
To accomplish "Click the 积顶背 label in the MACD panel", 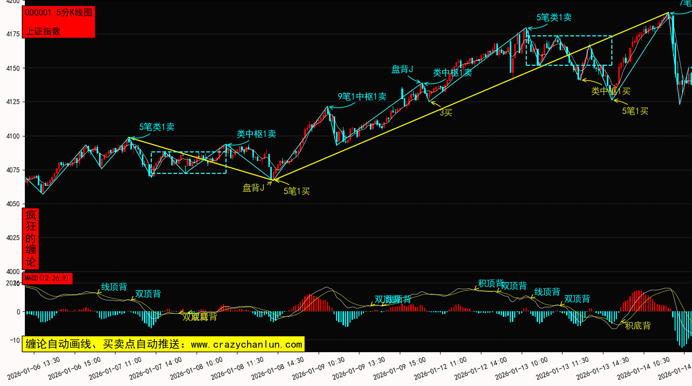I will (x=491, y=283).
